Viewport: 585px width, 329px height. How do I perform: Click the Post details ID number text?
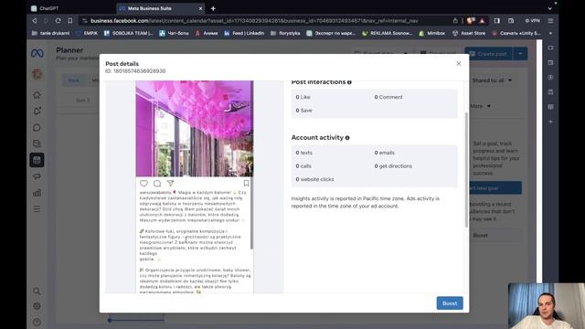135,71
